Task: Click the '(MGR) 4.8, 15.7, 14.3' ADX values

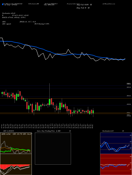Action: (27, 22)
